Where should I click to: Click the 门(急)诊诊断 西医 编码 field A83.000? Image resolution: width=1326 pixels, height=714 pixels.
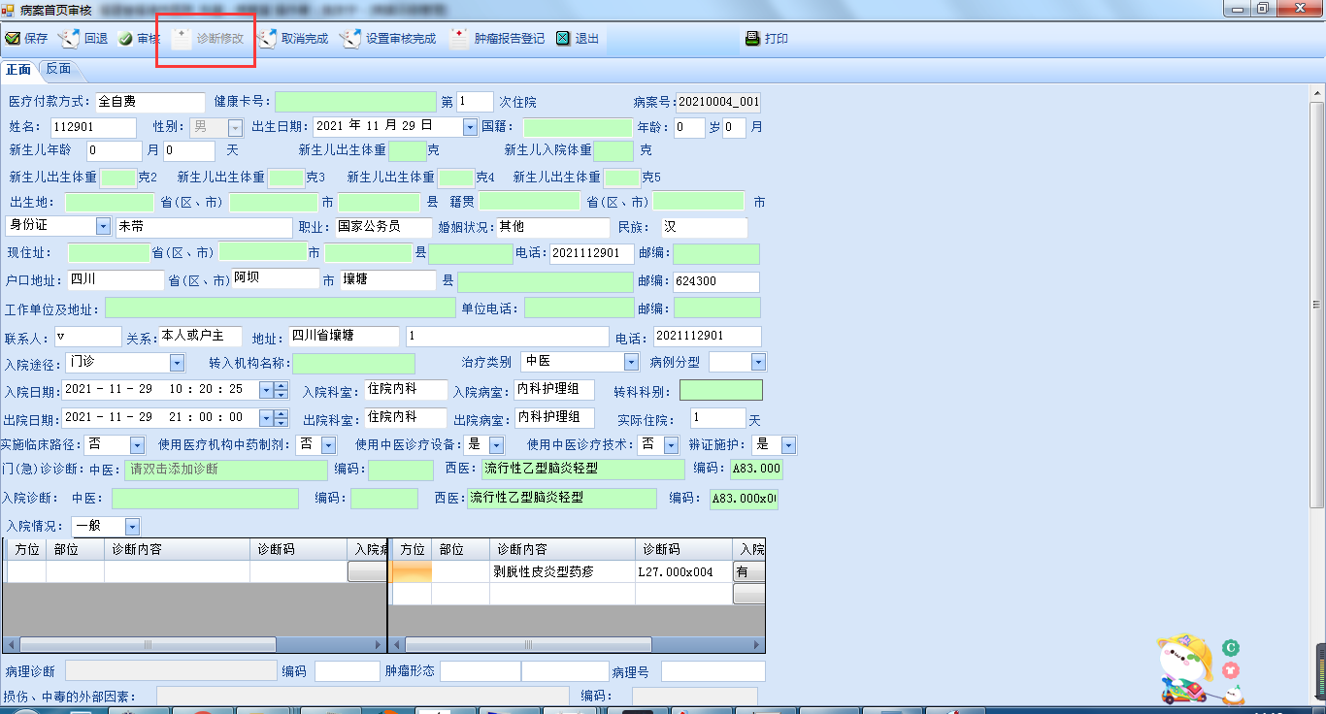tap(756, 470)
